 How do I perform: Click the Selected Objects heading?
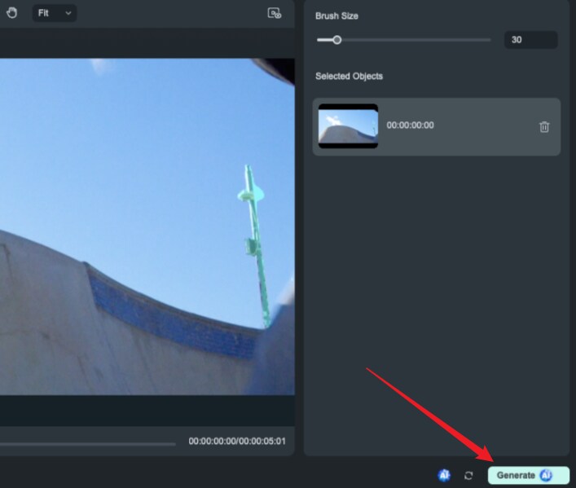tap(349, 76)
